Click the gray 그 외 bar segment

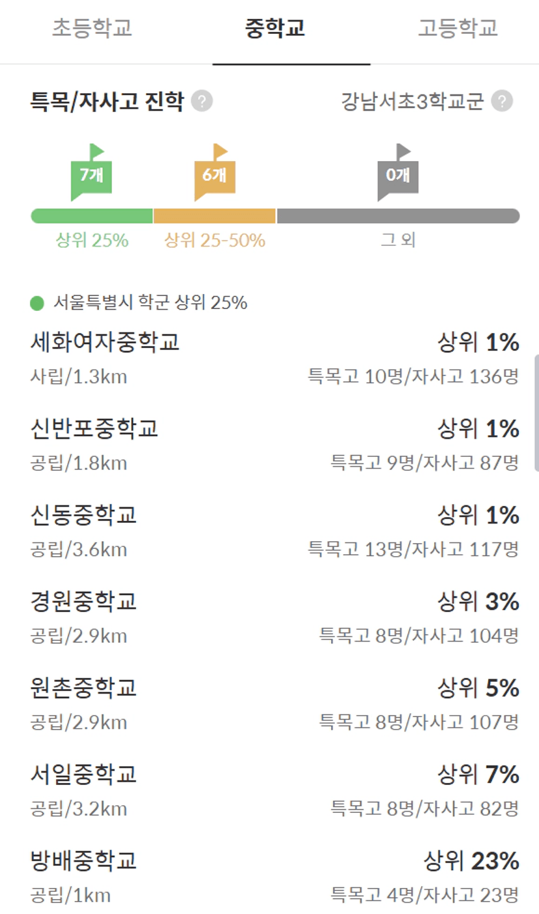tap(398, 216)
